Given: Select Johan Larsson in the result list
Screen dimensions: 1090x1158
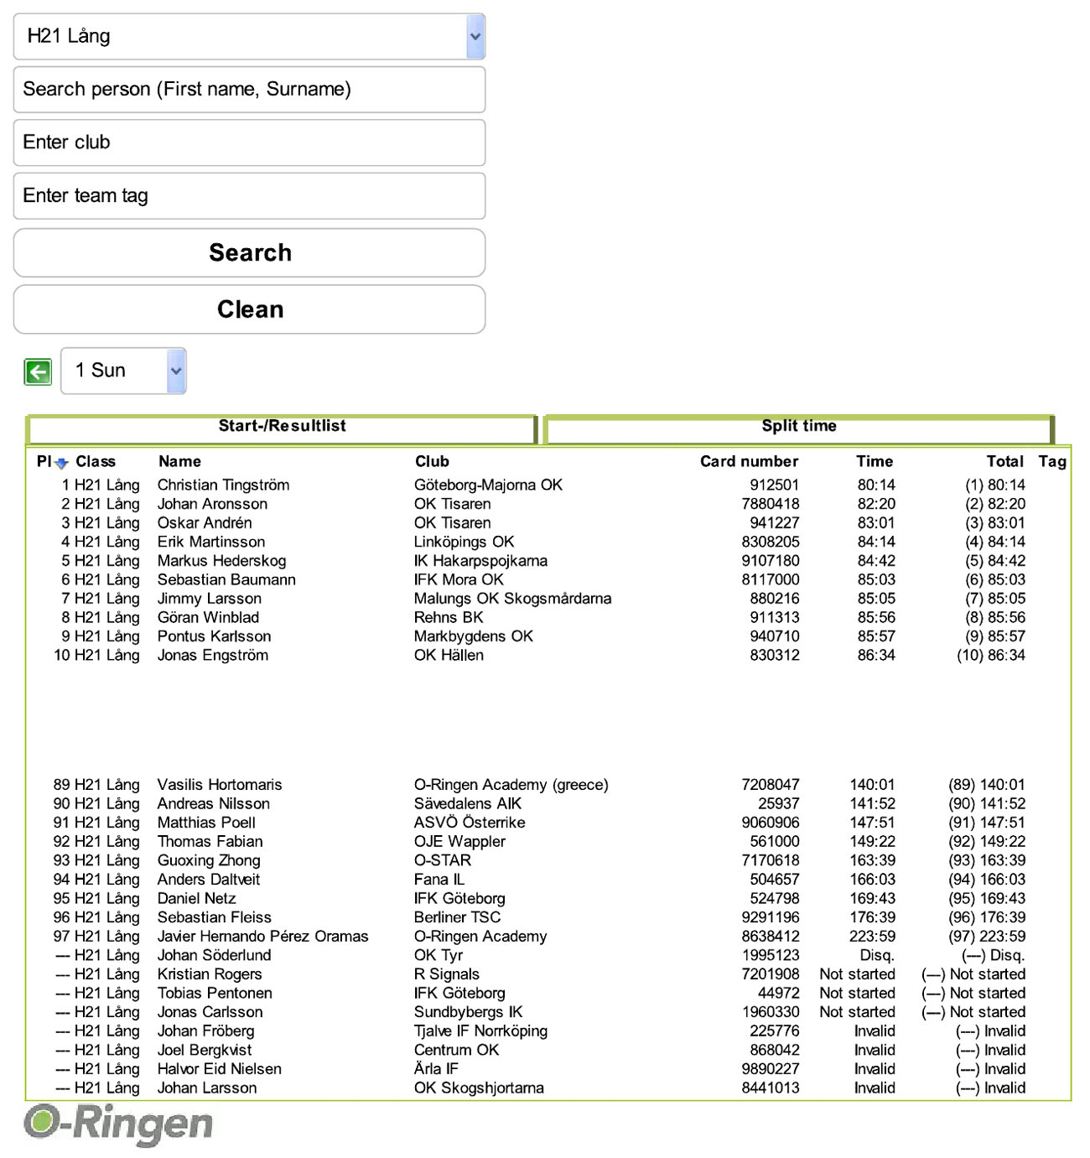Looking at the screenshot, I should [207, 1088].
